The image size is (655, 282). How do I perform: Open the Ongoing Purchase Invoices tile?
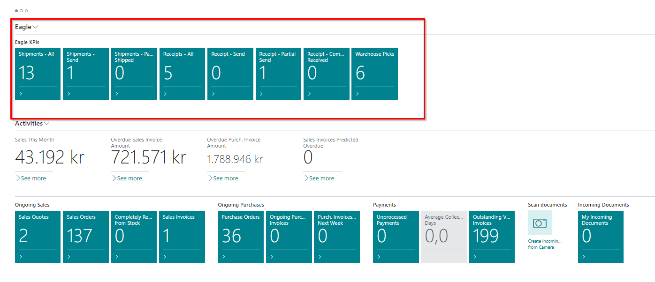(x=289, y=237)
